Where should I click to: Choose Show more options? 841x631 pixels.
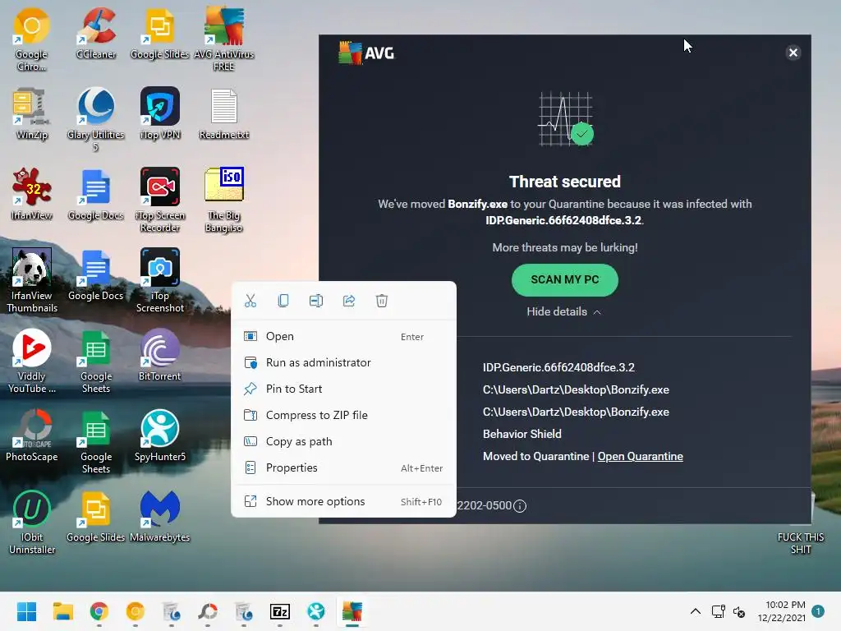[343, 502]
